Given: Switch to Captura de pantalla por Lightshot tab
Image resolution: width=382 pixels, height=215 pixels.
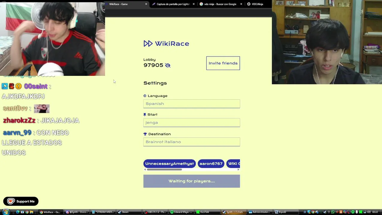Looking at the screenshot, I should (x=173, y=4).
